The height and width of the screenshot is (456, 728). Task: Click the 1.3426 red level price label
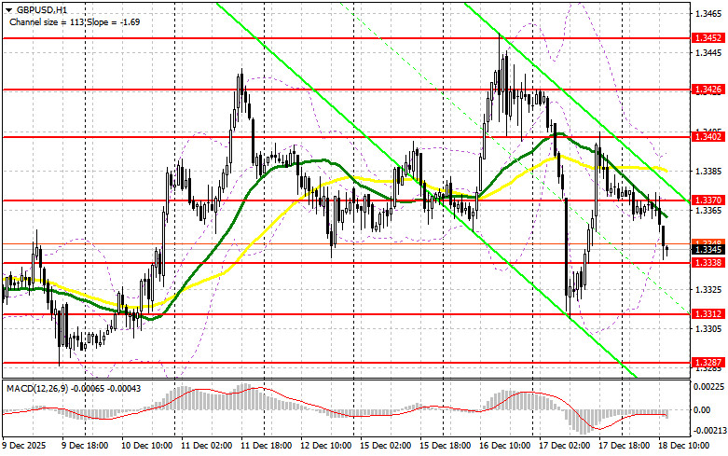(708, 90)
